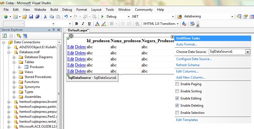
Task: Click Connect to Server icon in Server Explorer
Action: tap(25, 36)
